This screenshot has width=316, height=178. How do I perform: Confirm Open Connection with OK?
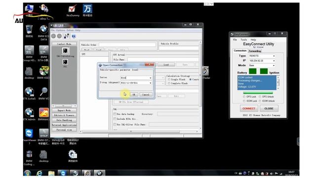tap(134, 94)
